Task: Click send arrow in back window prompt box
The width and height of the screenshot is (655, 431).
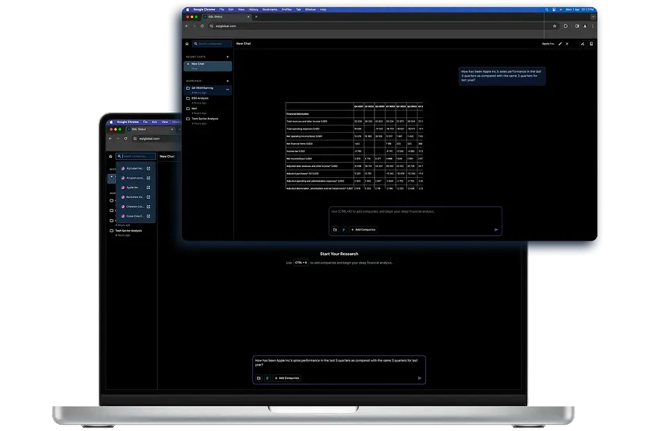Action: pos(420,378)
